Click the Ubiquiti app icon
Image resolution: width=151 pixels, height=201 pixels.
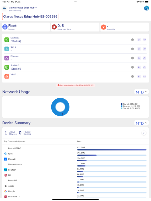[6, 159]
